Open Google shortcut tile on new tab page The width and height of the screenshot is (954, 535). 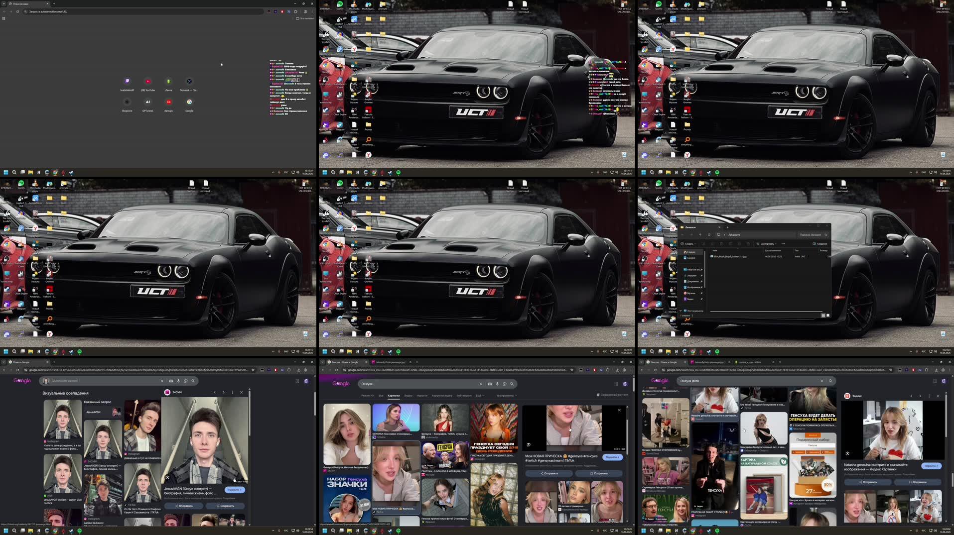(x=189, y=104)
